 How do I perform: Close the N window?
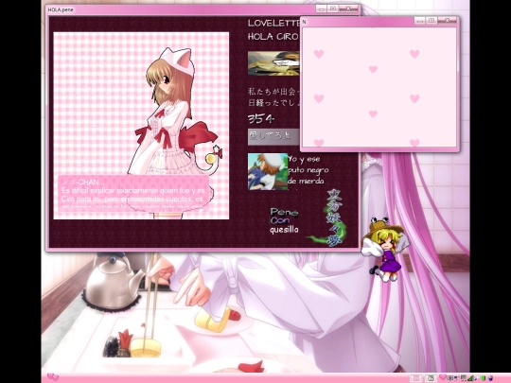coord(447,21)
